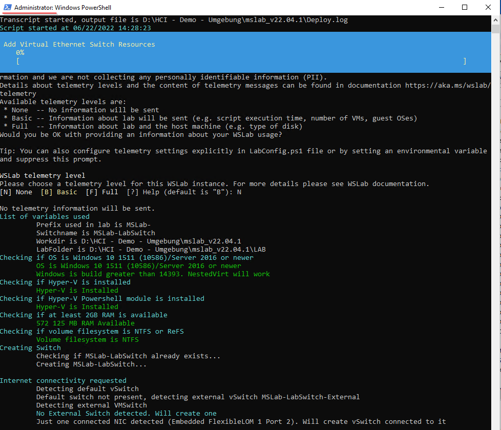Click the '[F] Full' telemetry option text
The width and height of the screenshot is (501, 430).
(x=101, y=192)
